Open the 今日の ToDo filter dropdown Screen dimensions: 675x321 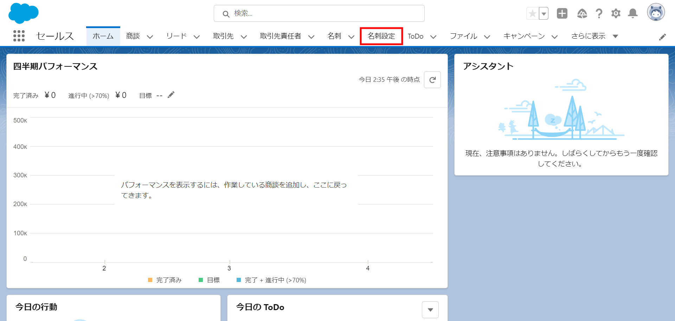click(x=430, y=309)
